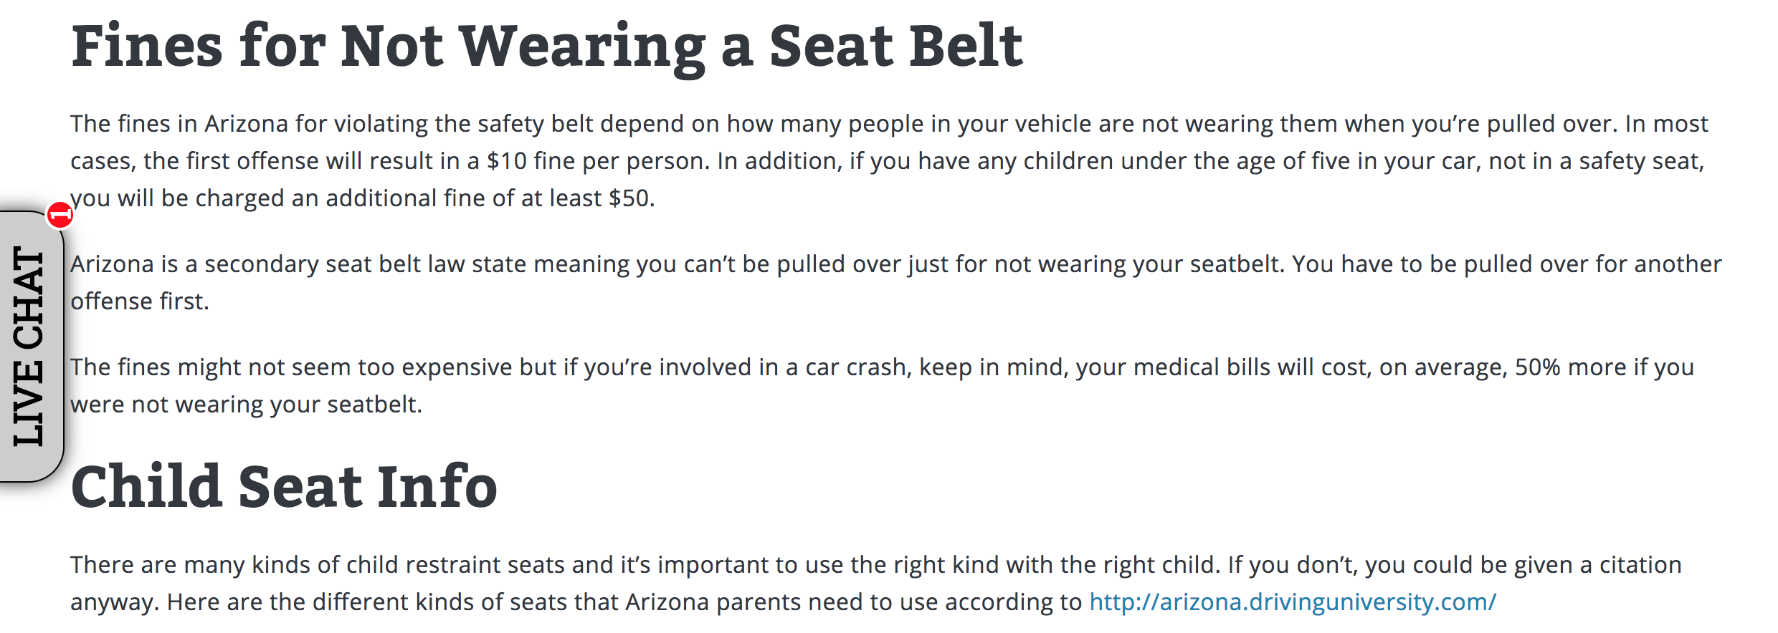Screen dimensions: 1778x633
Task: Click the '$10' amount in the first paragraph
Action: tap(507, 161)
